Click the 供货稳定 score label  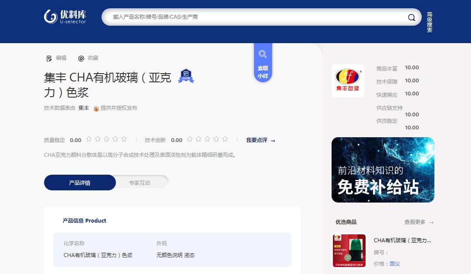click(x=387, y=121)
